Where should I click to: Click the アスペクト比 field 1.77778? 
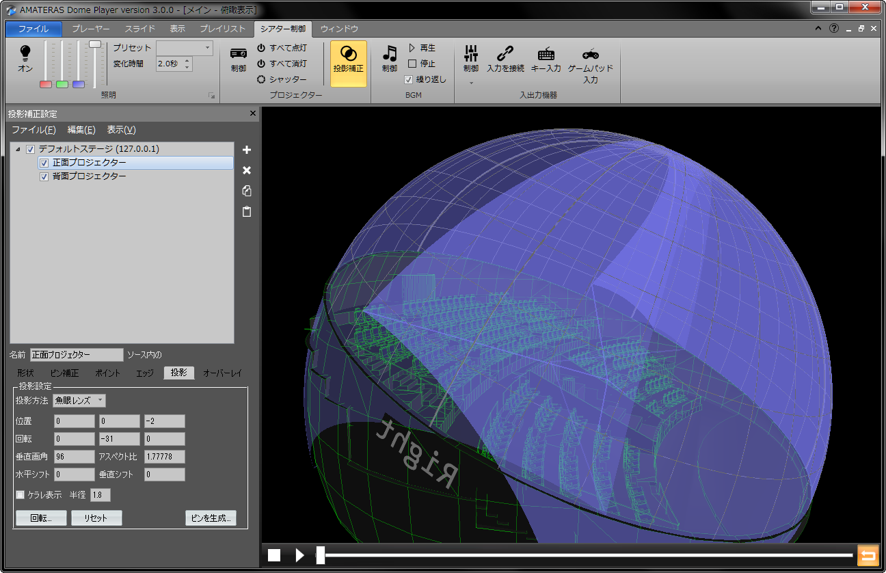click(164, 457)
